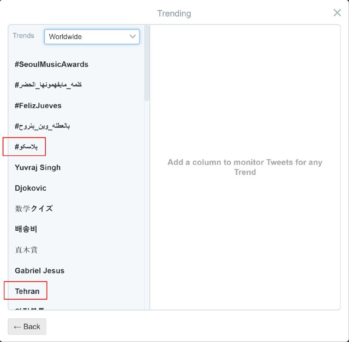Click the Trending dialog title
This screenshot has height=342, width=349.
click(x=174, y=14)
